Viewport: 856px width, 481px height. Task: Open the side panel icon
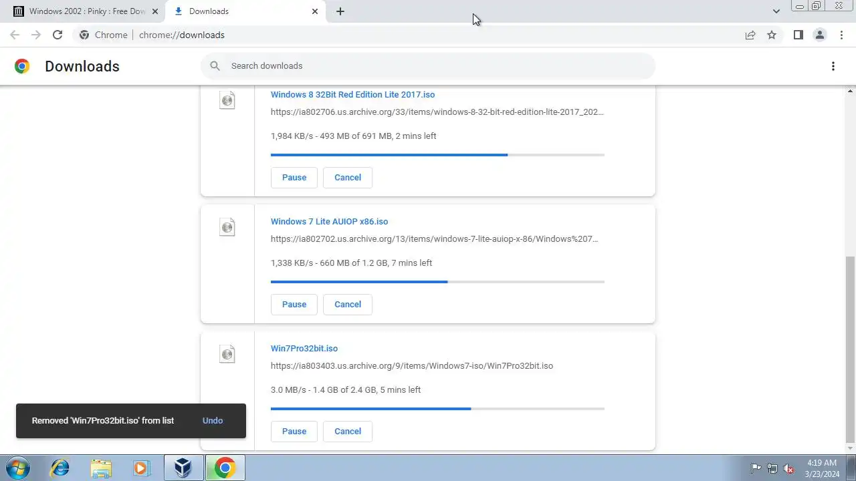click(x=798, y=35)
